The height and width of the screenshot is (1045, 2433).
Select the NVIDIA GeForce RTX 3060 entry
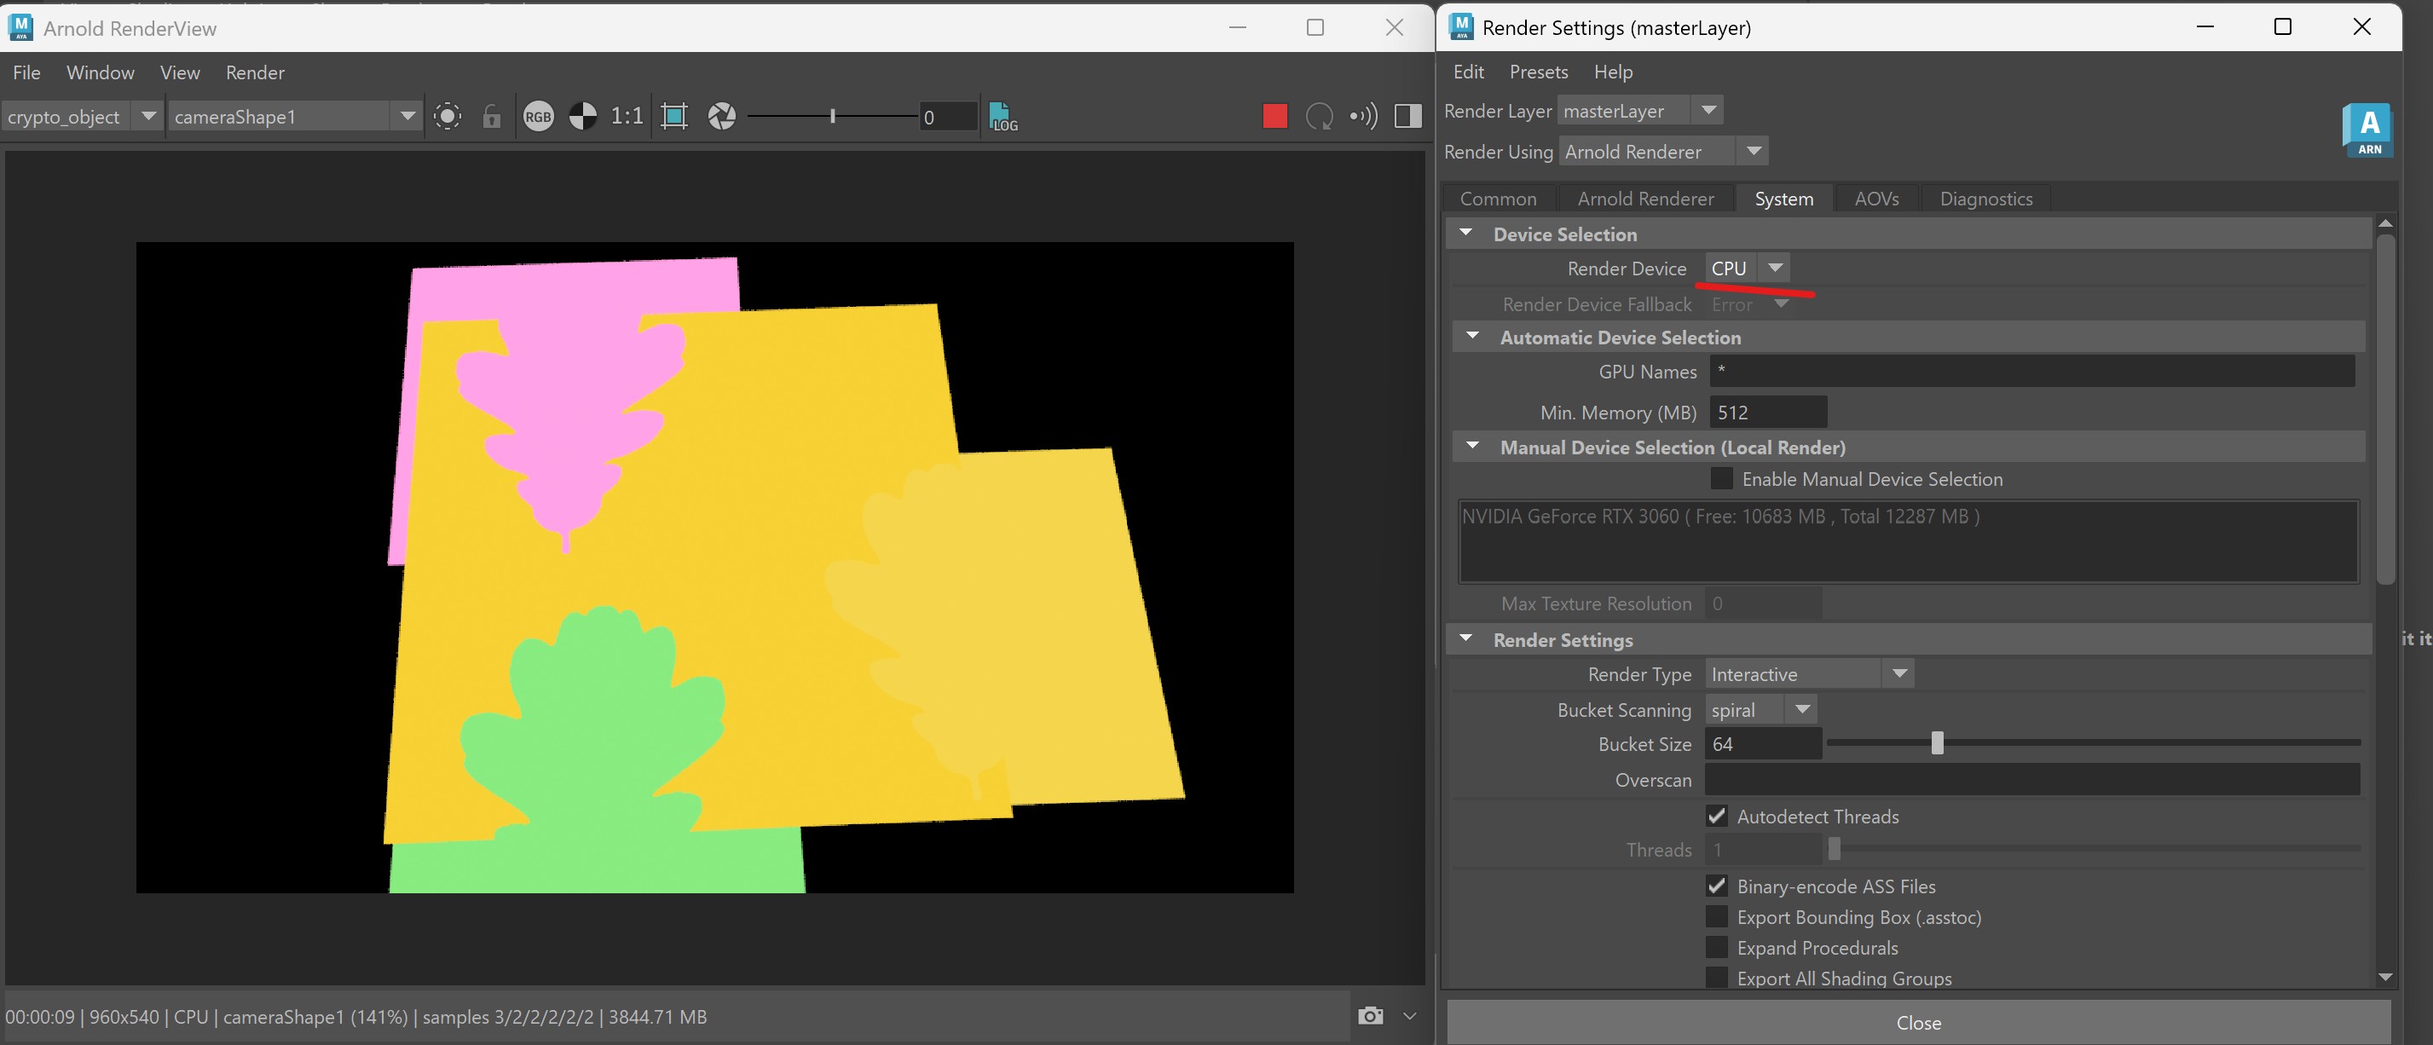[x=1721, y=517]
